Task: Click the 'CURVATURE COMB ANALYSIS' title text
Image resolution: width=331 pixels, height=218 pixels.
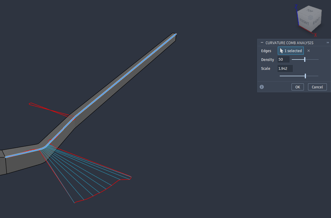Action: click(x=289, y=43)
